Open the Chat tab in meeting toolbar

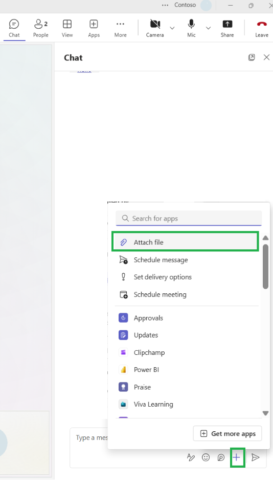point(14,28)
